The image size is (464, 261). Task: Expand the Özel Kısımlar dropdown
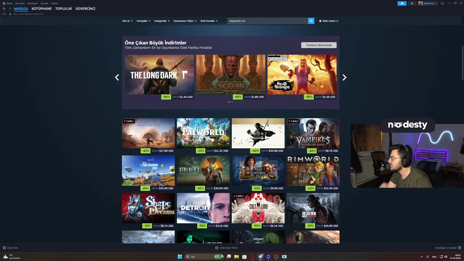(x=209, y=21)
